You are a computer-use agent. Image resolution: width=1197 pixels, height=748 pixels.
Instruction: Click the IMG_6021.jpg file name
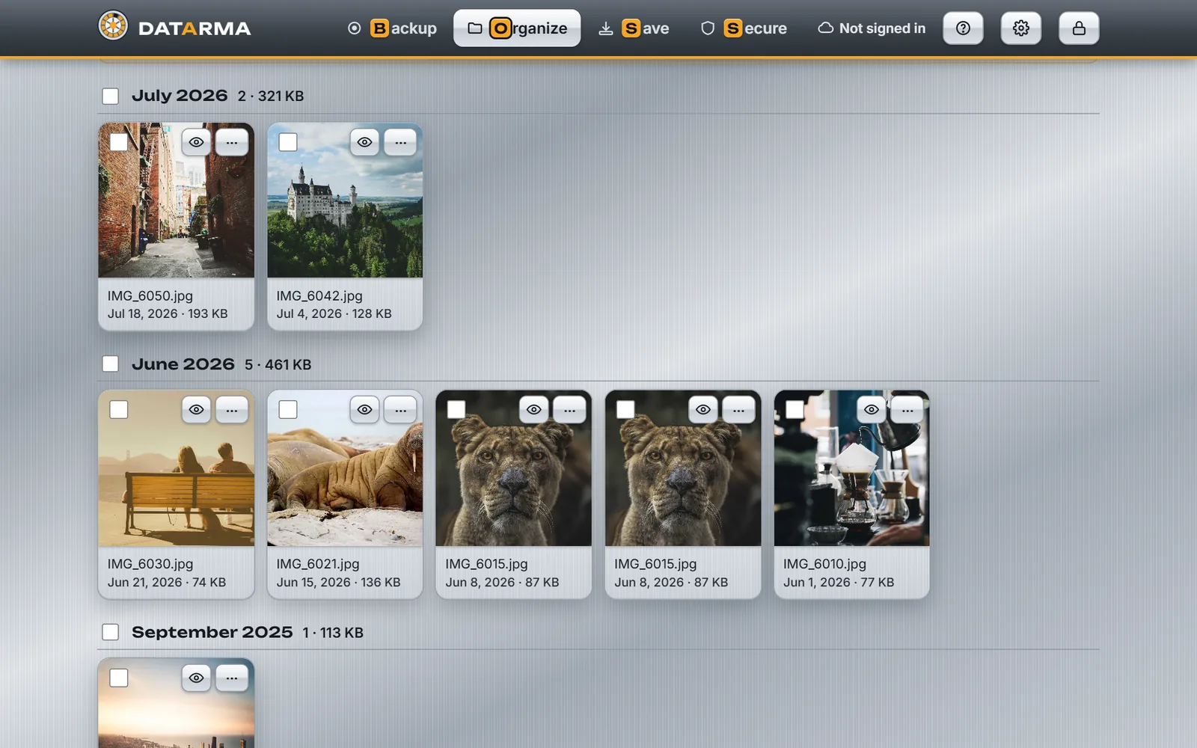point(318,564)
